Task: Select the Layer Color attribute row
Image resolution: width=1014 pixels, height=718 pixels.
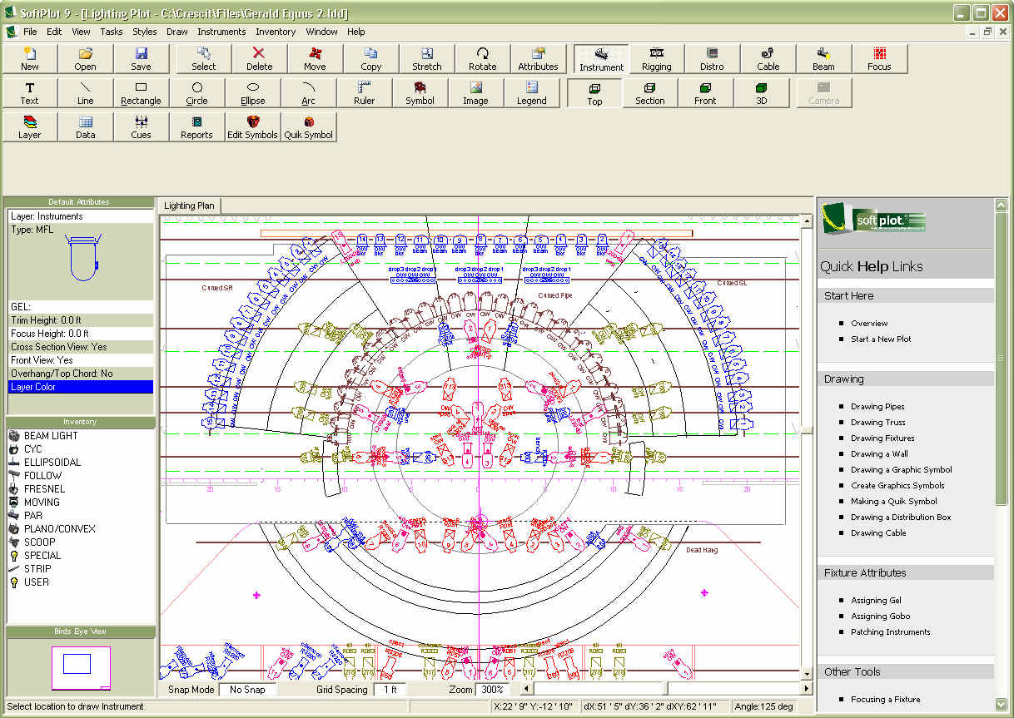Action: tap(80, 387)
